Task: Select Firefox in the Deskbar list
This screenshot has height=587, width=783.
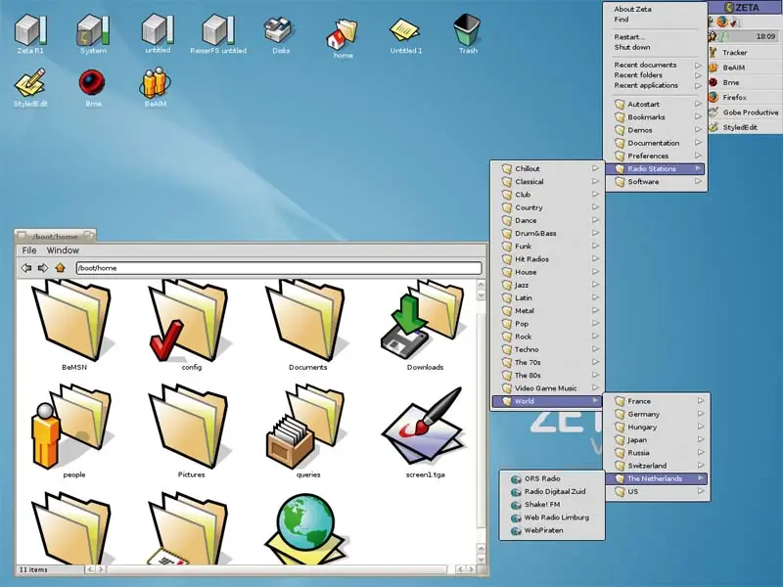Action: coord(745,97)
